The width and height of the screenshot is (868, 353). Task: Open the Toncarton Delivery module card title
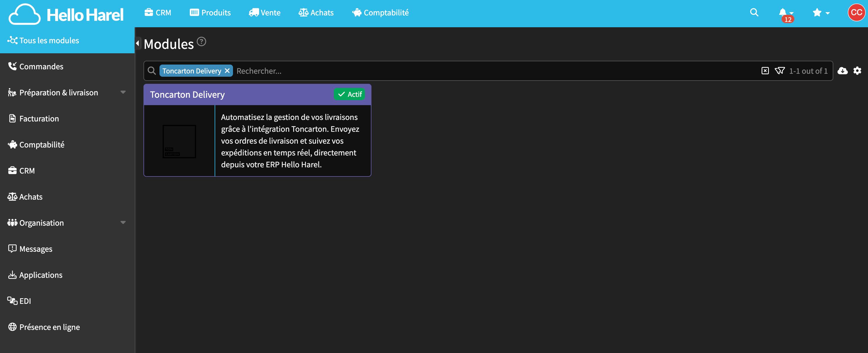click(x=187, y=94)
